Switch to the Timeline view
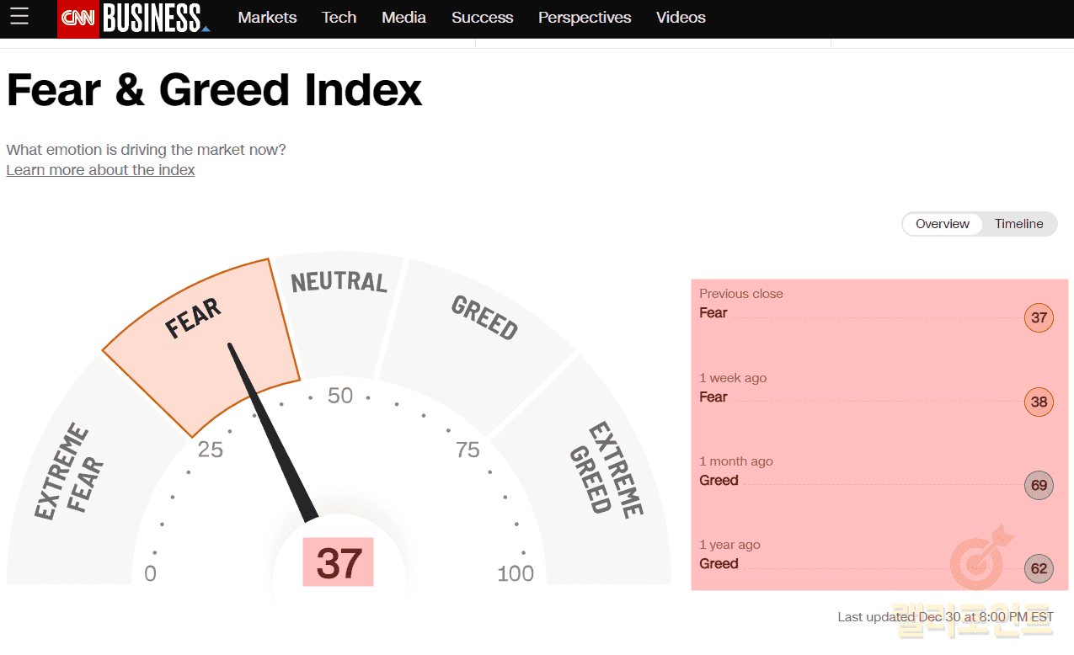1074x655 pixels. (1018, 224)
